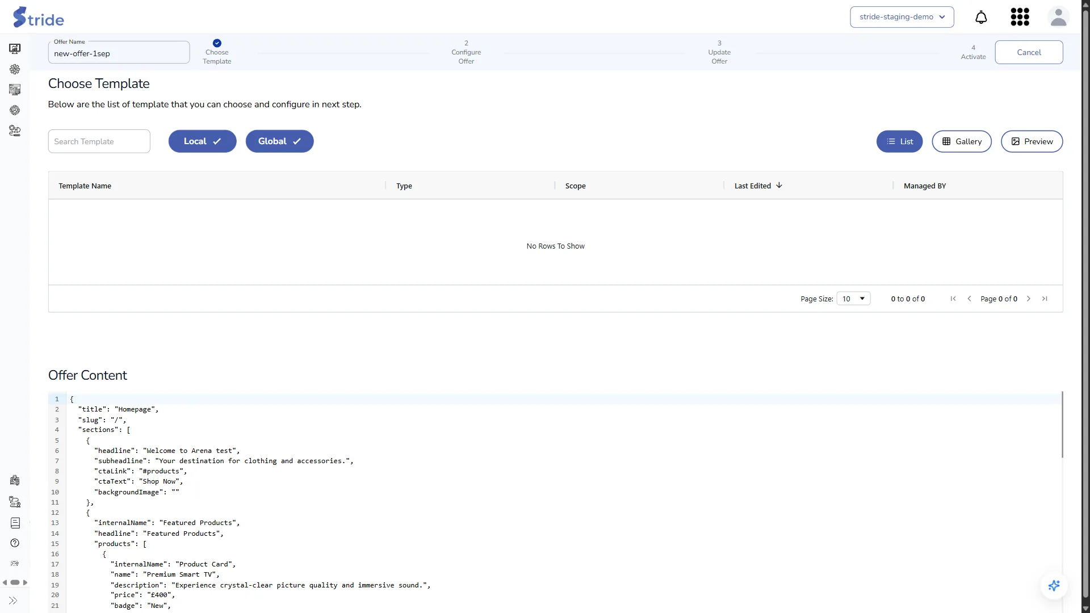
Task: Open the package route tracking icon in sidebar
Action: pyautogui.click(x=15, y=502)
